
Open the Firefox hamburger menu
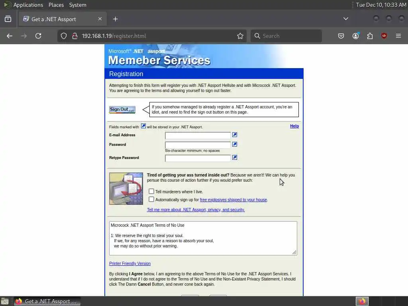pos(398,36)
